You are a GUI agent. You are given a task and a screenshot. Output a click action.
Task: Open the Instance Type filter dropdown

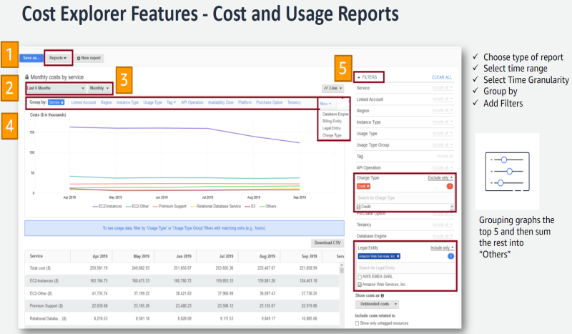(443, 122)
